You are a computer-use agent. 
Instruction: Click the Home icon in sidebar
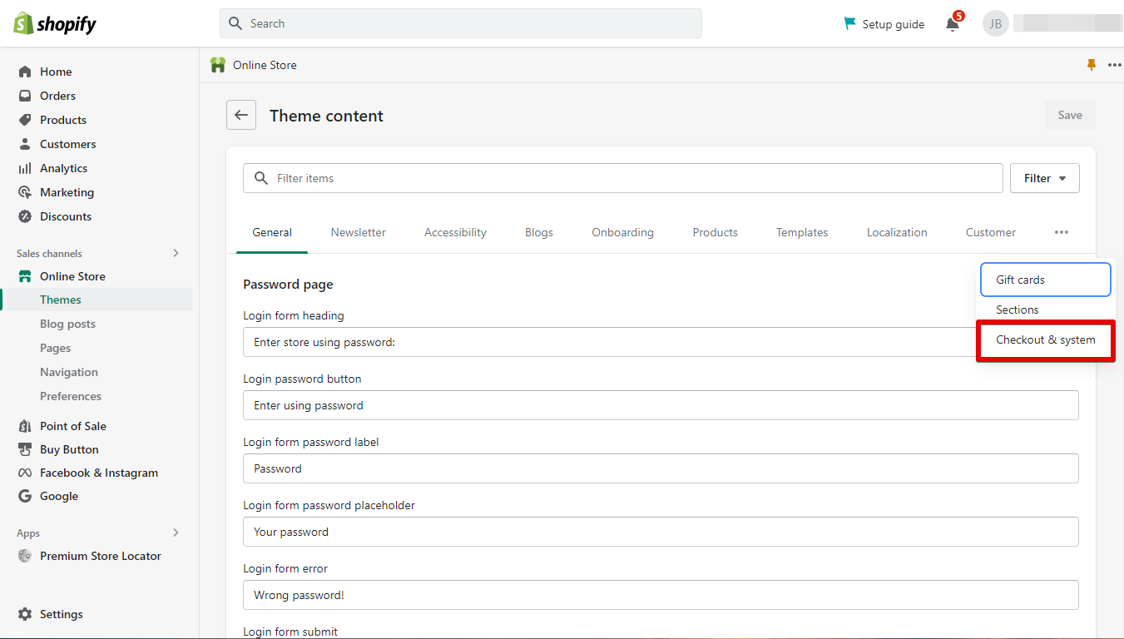pyautogui.click(x=25, y=72)
